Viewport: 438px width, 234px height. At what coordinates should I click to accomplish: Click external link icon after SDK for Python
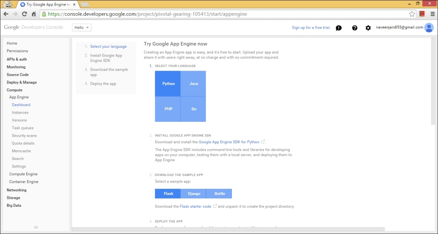[263, 142]
